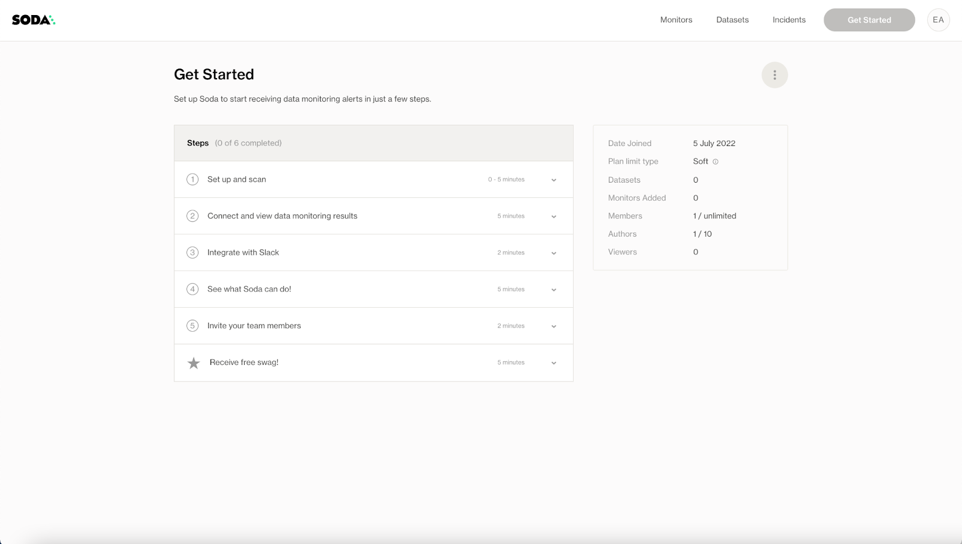
Task: Click the Date Joined label
Action: (630, 144)
